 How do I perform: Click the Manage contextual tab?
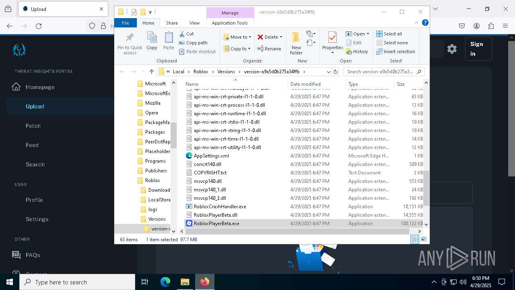(230, 13)
